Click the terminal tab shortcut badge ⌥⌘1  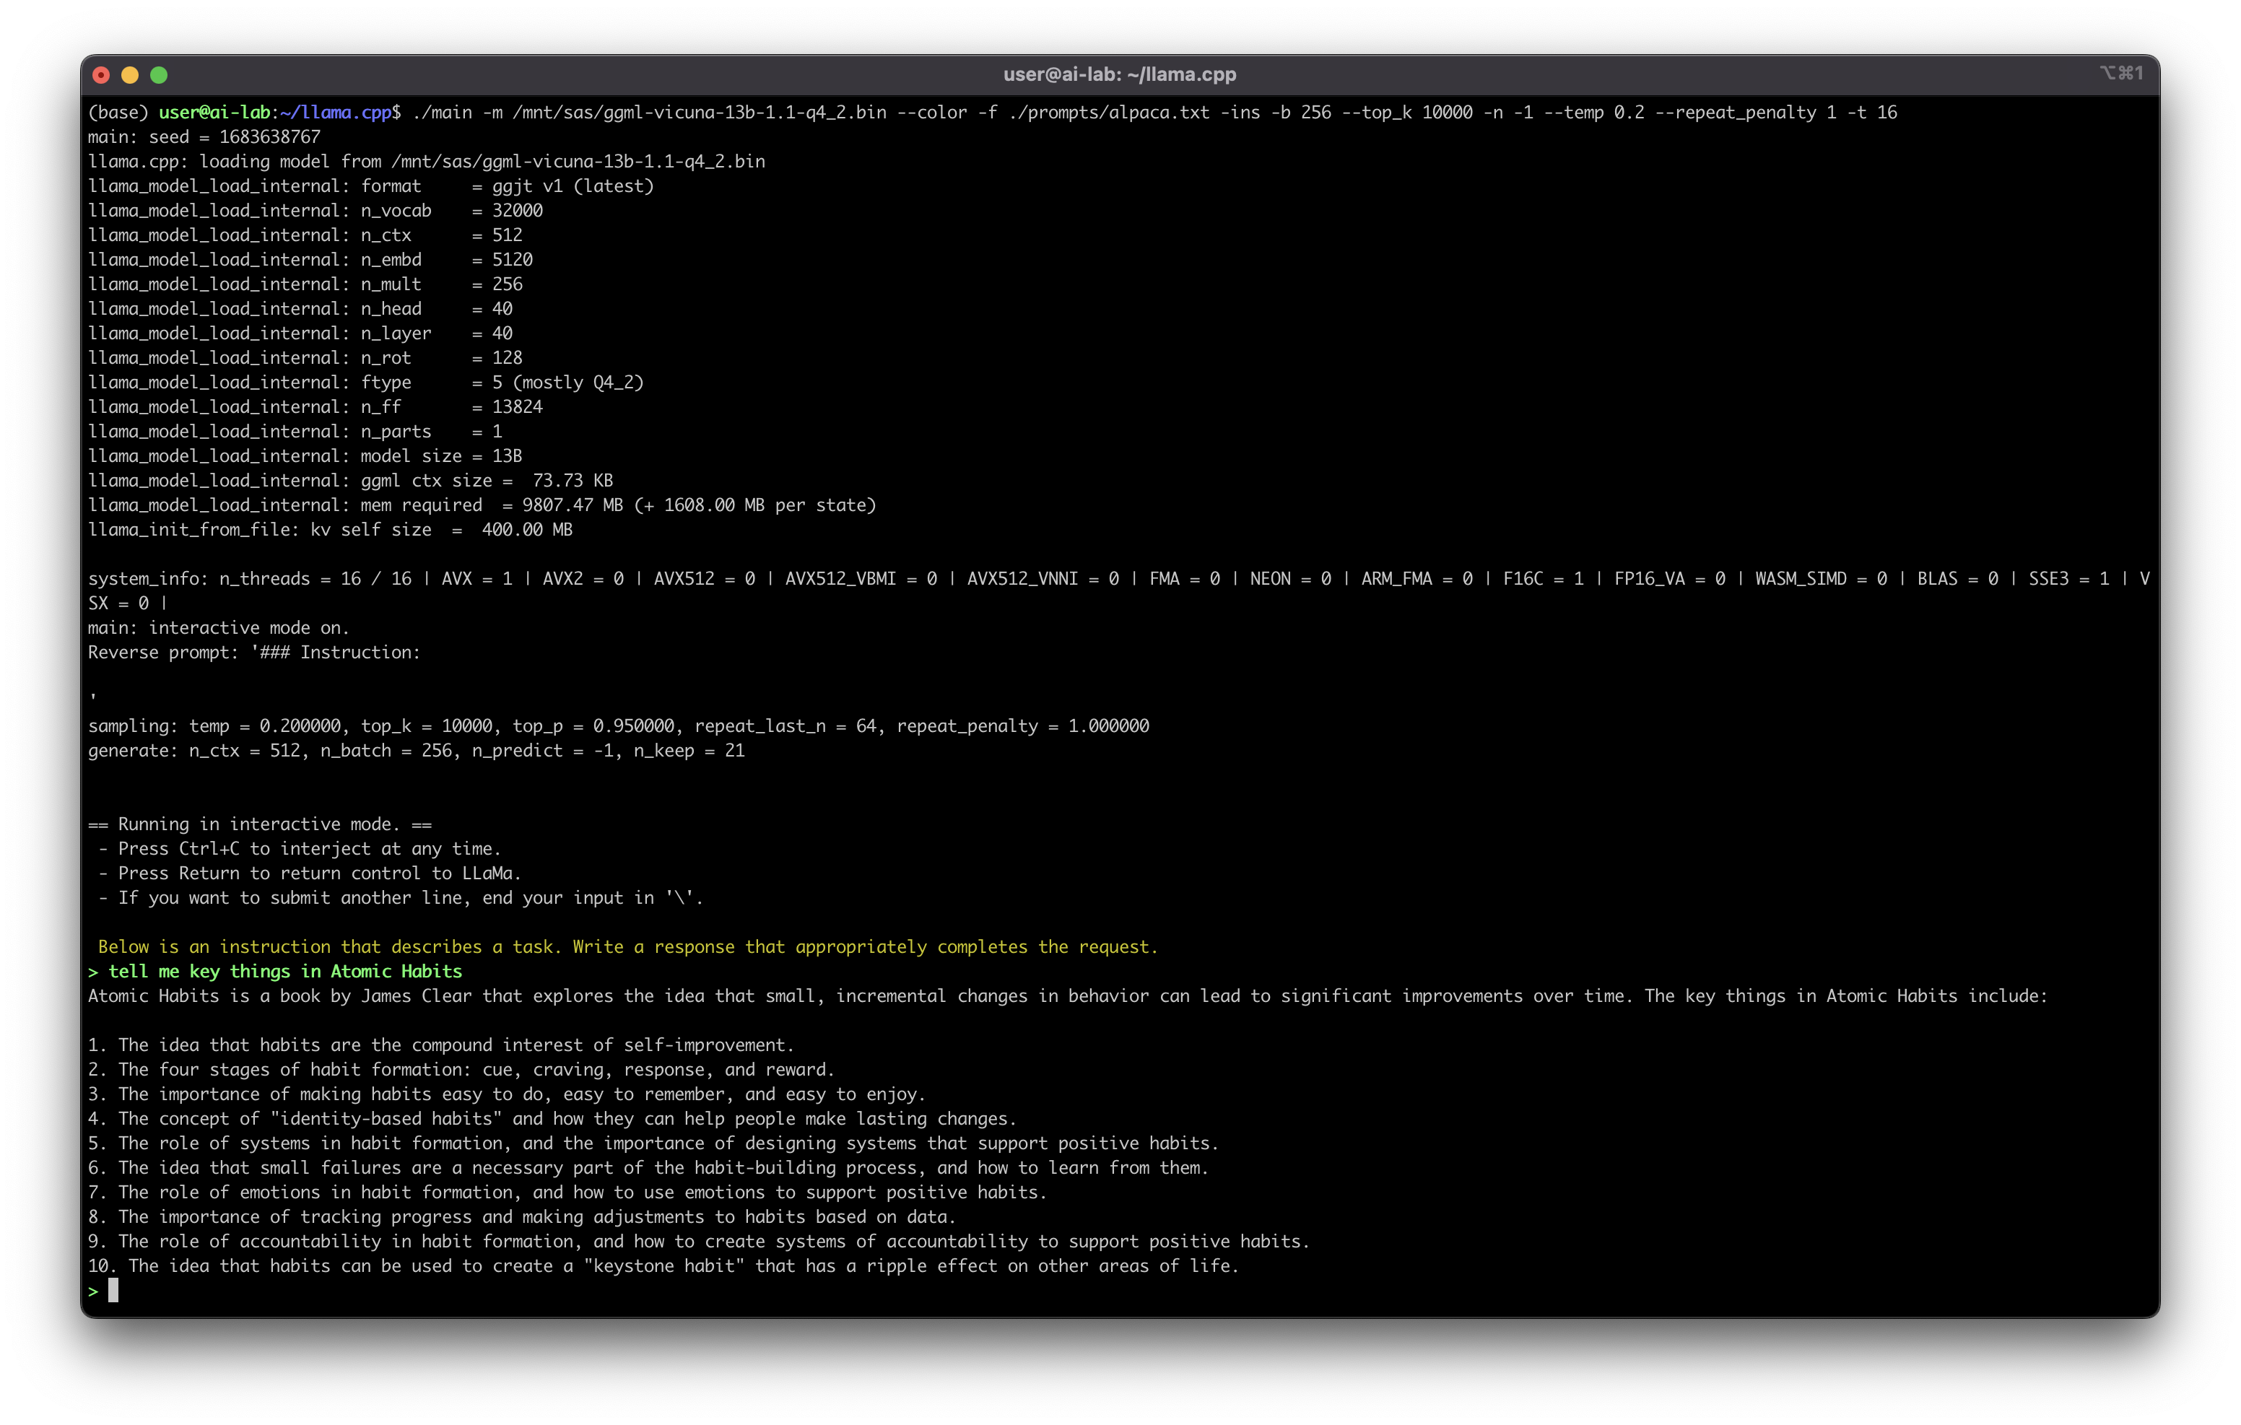(x=2123, y=73)
